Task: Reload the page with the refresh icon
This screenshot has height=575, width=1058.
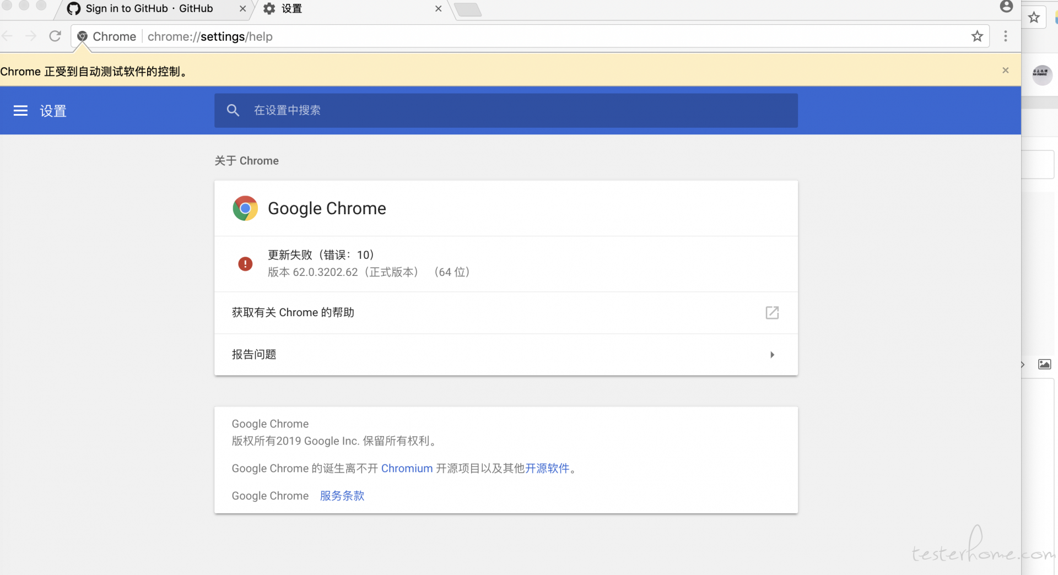Action: click(55, 36)
